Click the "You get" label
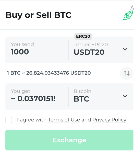The width and height of the screenshot is (134, 164). point(20,91)
